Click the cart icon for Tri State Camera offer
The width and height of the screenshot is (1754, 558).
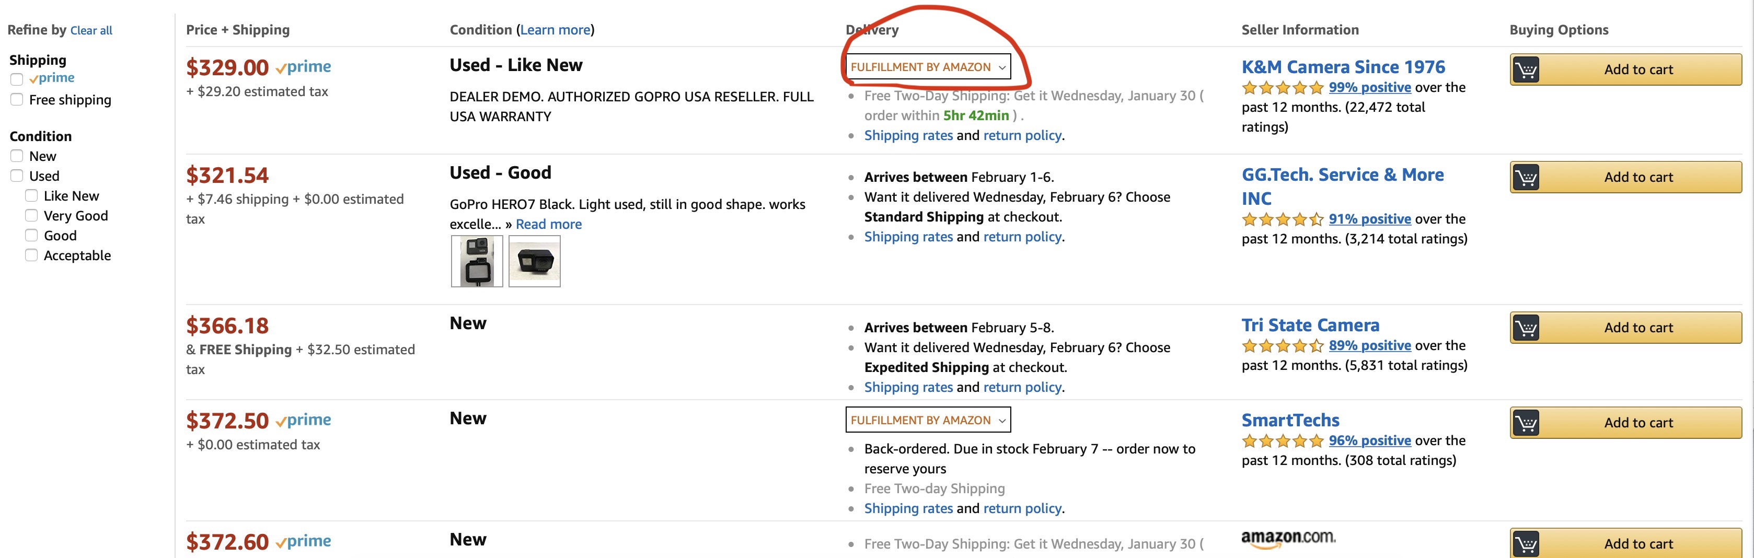1526,328
